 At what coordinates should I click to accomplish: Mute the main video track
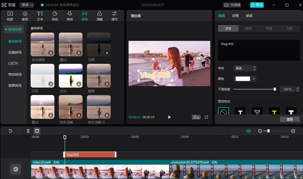(x=16, y=169)
